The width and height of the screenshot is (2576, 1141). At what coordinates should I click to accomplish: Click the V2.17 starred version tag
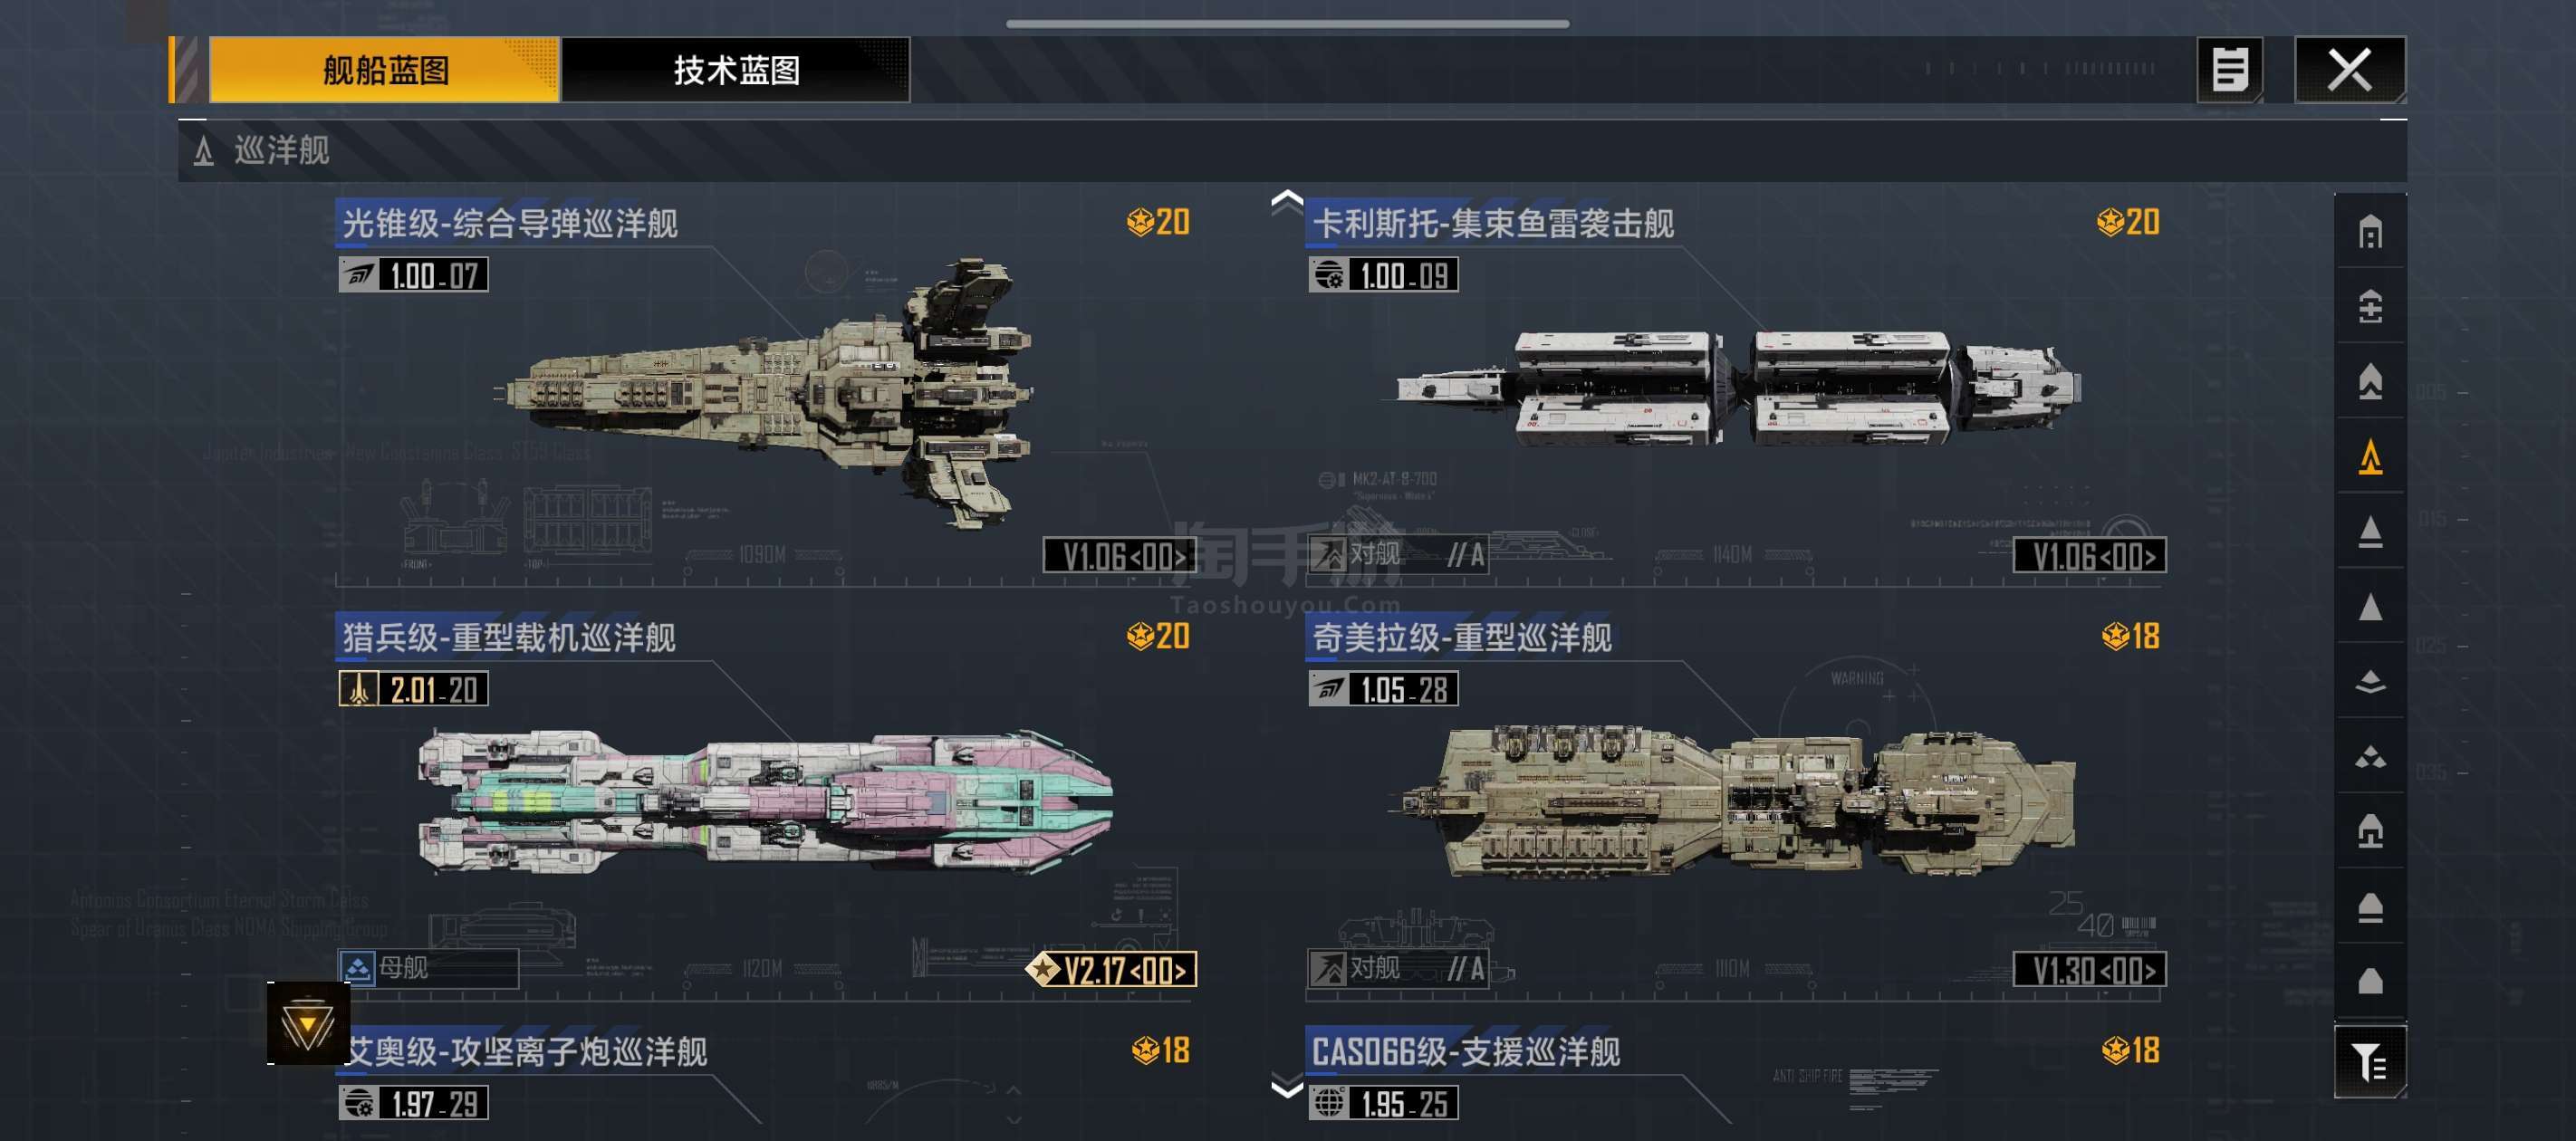point(1112,969)
